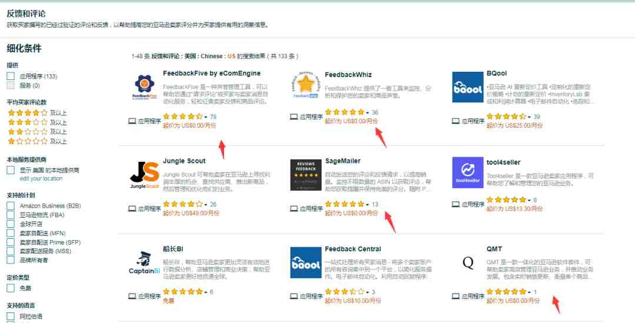
Task: Expand FeedbackFive rating dropdown arrow
Action: (206, 117)
